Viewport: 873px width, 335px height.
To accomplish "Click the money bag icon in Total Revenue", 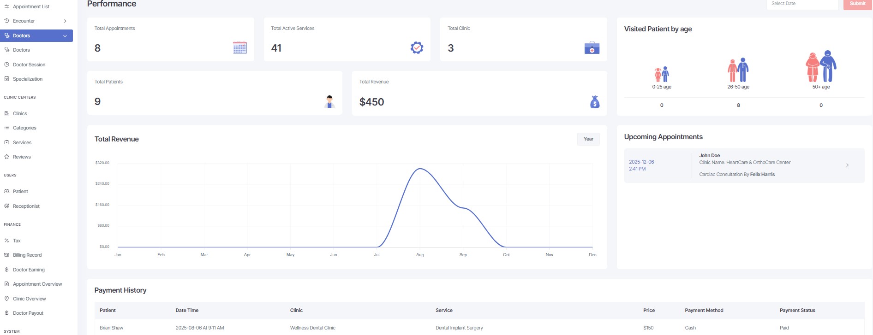I will pyautogui.click(x=595, y=102).
